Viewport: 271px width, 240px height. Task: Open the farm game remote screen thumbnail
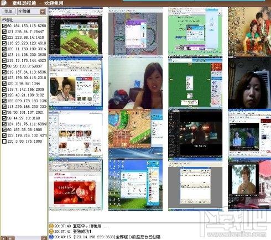[x=75, y=32]
